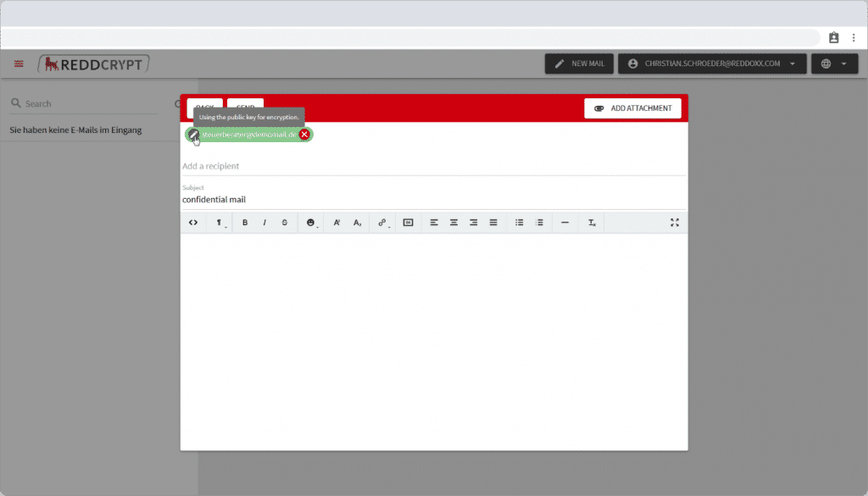Image resolution: width=868 pixels, height=496 pixels.
Task: Click inside the message body area
Action: [434, 341]
